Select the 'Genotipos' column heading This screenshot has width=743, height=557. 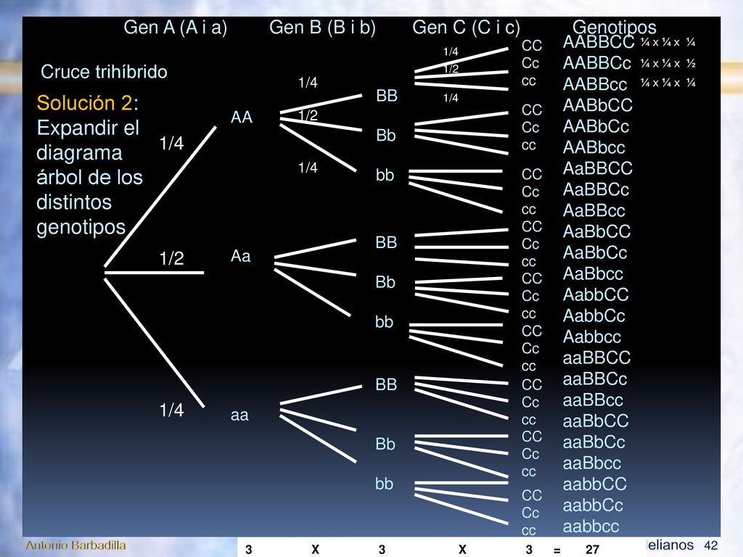pos(614,27)
